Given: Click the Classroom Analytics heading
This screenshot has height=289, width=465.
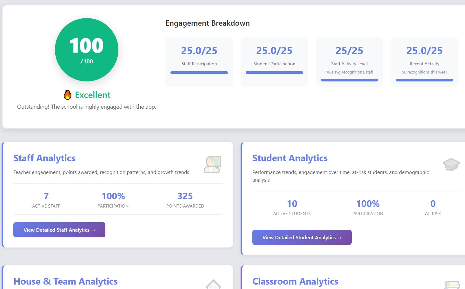Looking at the screenshot, I should coord(295,281).
